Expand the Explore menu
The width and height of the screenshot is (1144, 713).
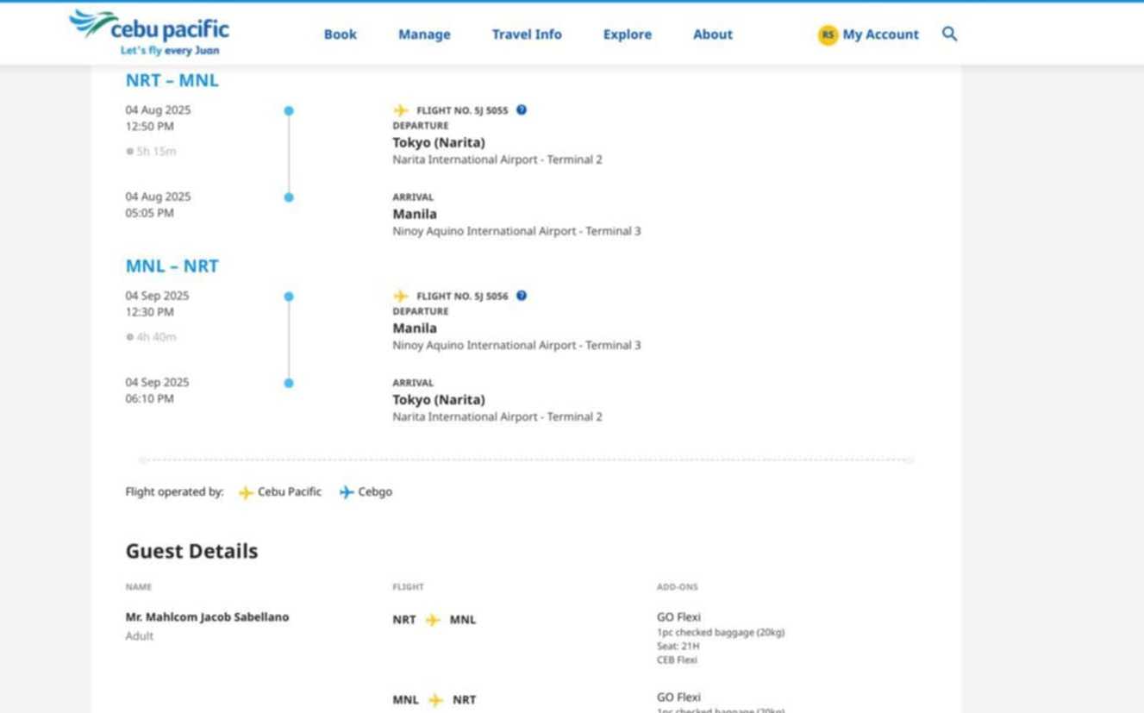[627, 34]
